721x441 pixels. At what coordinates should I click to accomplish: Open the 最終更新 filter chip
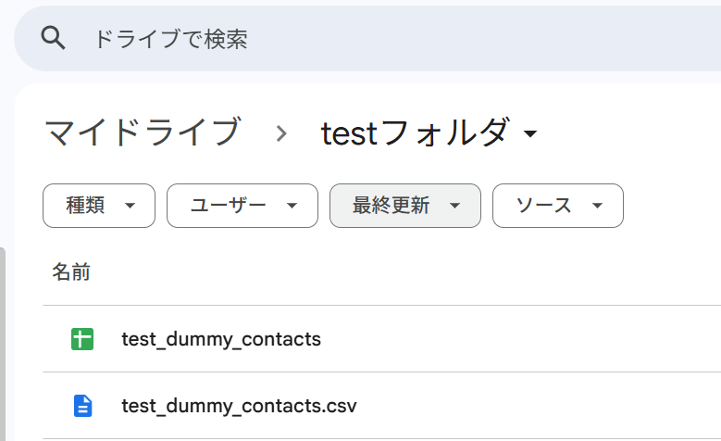tap(405, 206)
